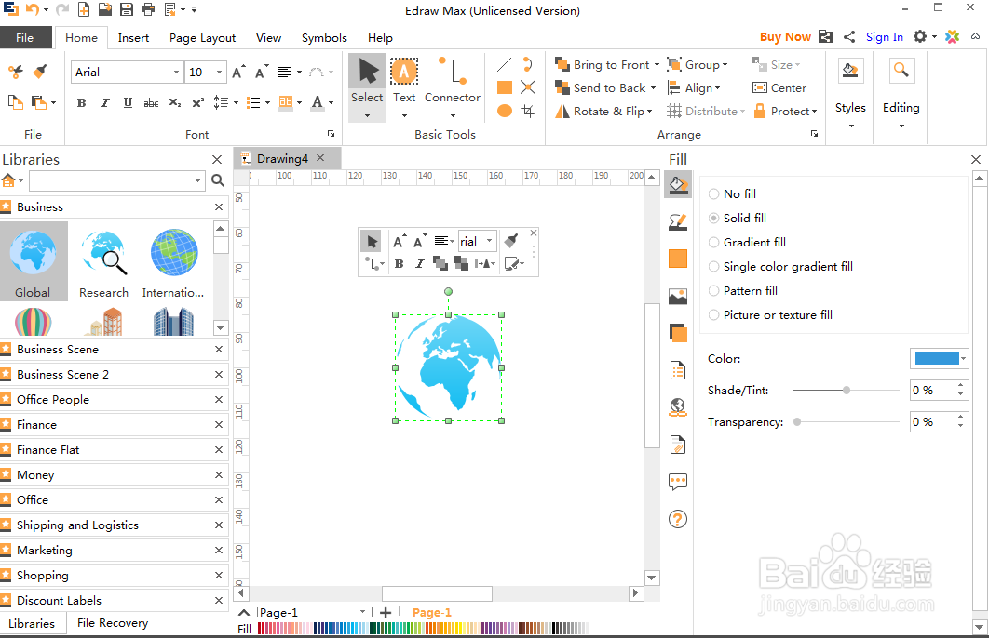
Task: Expand Bring to Front options
Action: [x=657, y=65]
